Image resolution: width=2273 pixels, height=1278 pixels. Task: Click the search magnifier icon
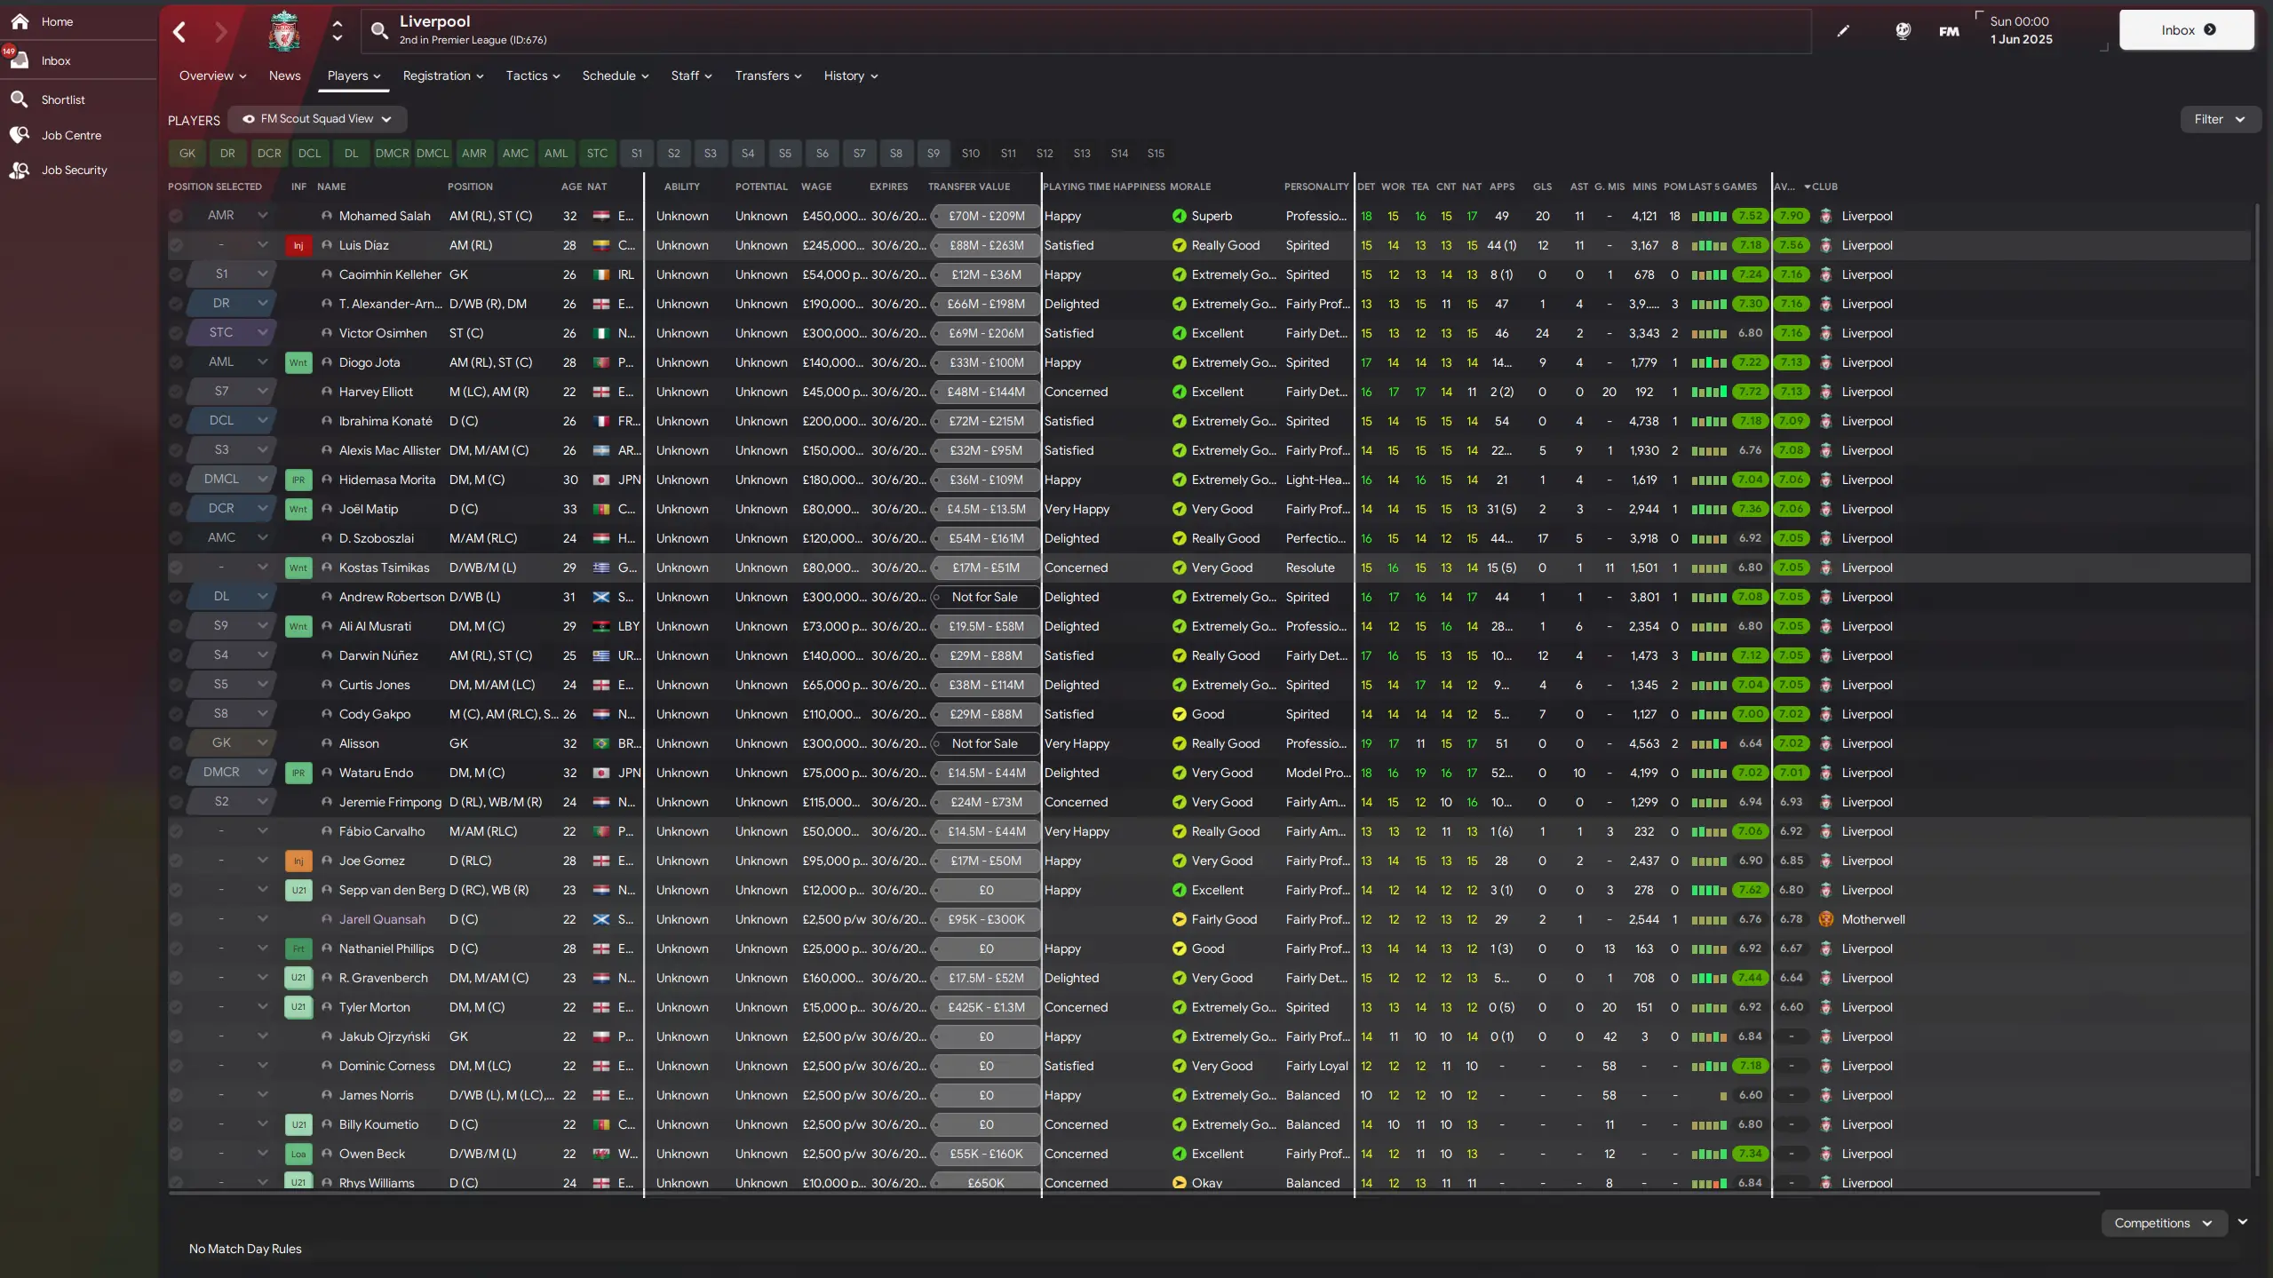[x=379, y=31]
